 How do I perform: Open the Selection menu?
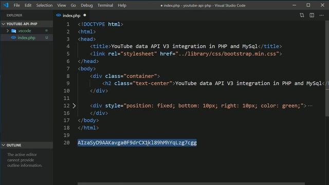44,5
